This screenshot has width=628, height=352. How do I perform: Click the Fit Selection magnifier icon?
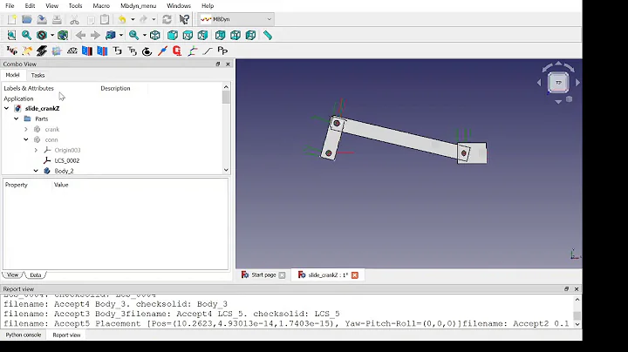pyautogui.click(x=26, y=35)
